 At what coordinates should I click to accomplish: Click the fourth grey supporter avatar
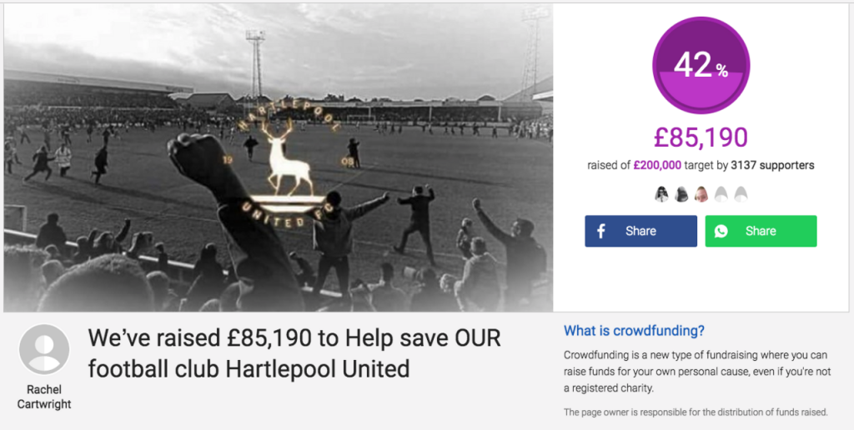(721, 194)
